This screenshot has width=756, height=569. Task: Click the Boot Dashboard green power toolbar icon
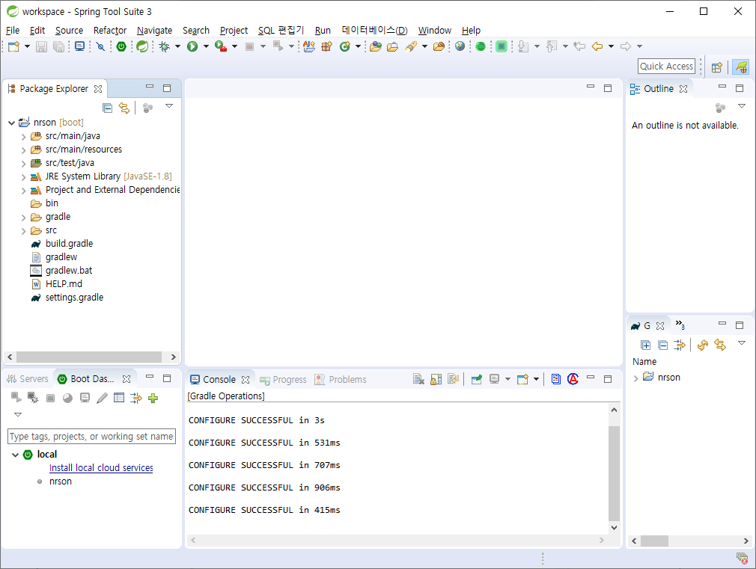(121, 46)
